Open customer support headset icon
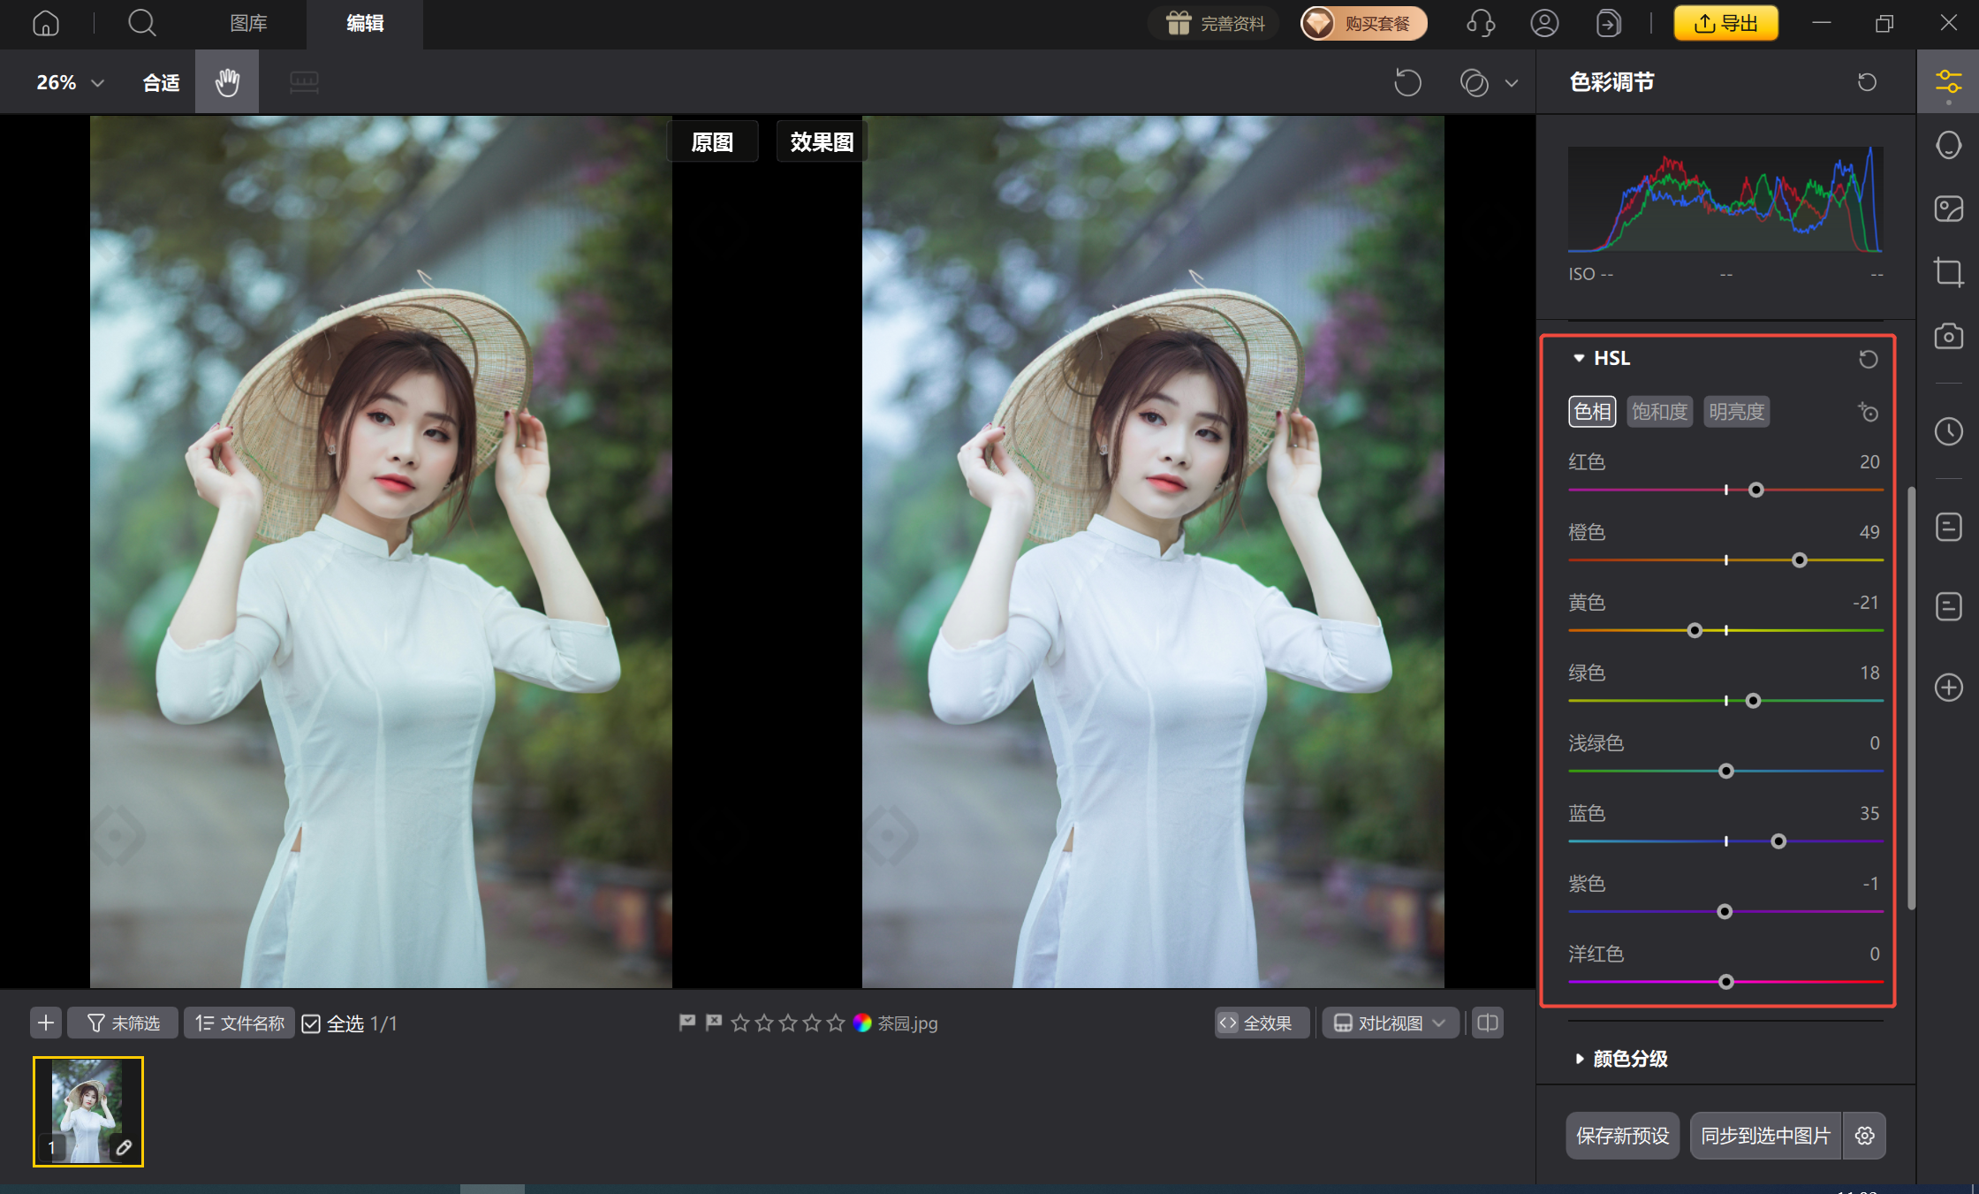1979x1194 pixels. pyautogui.click(x=1481, y=23)
